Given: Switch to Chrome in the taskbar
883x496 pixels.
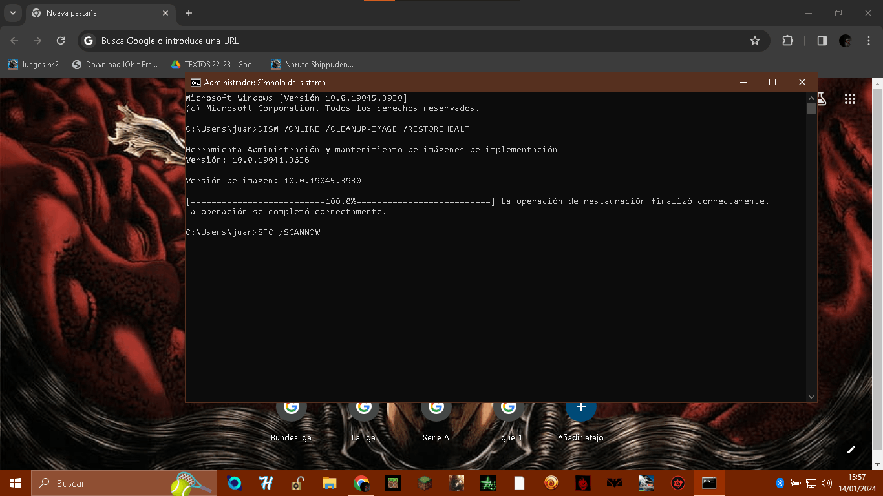Looking at the screenshot, I should click(361, 483).
